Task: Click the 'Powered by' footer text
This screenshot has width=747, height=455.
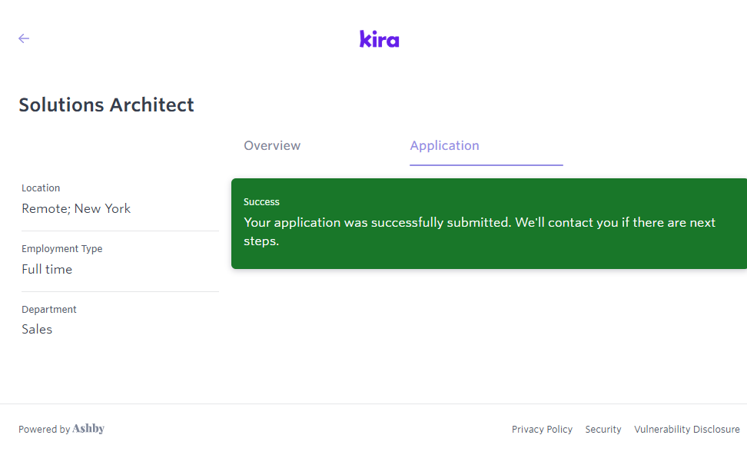Action: 44,430
